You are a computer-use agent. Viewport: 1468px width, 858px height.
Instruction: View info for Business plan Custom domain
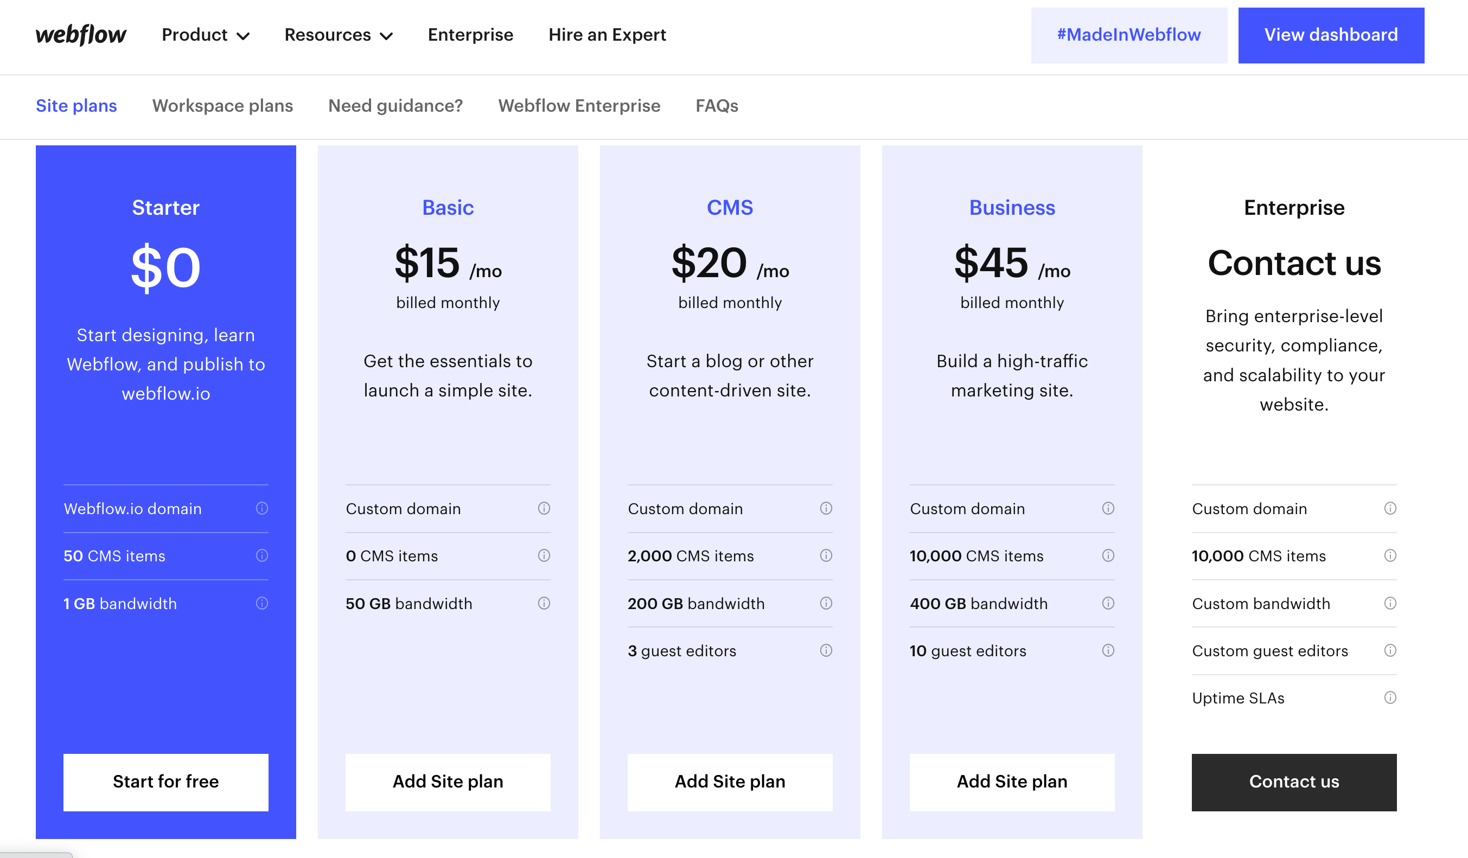(1108, 509)
